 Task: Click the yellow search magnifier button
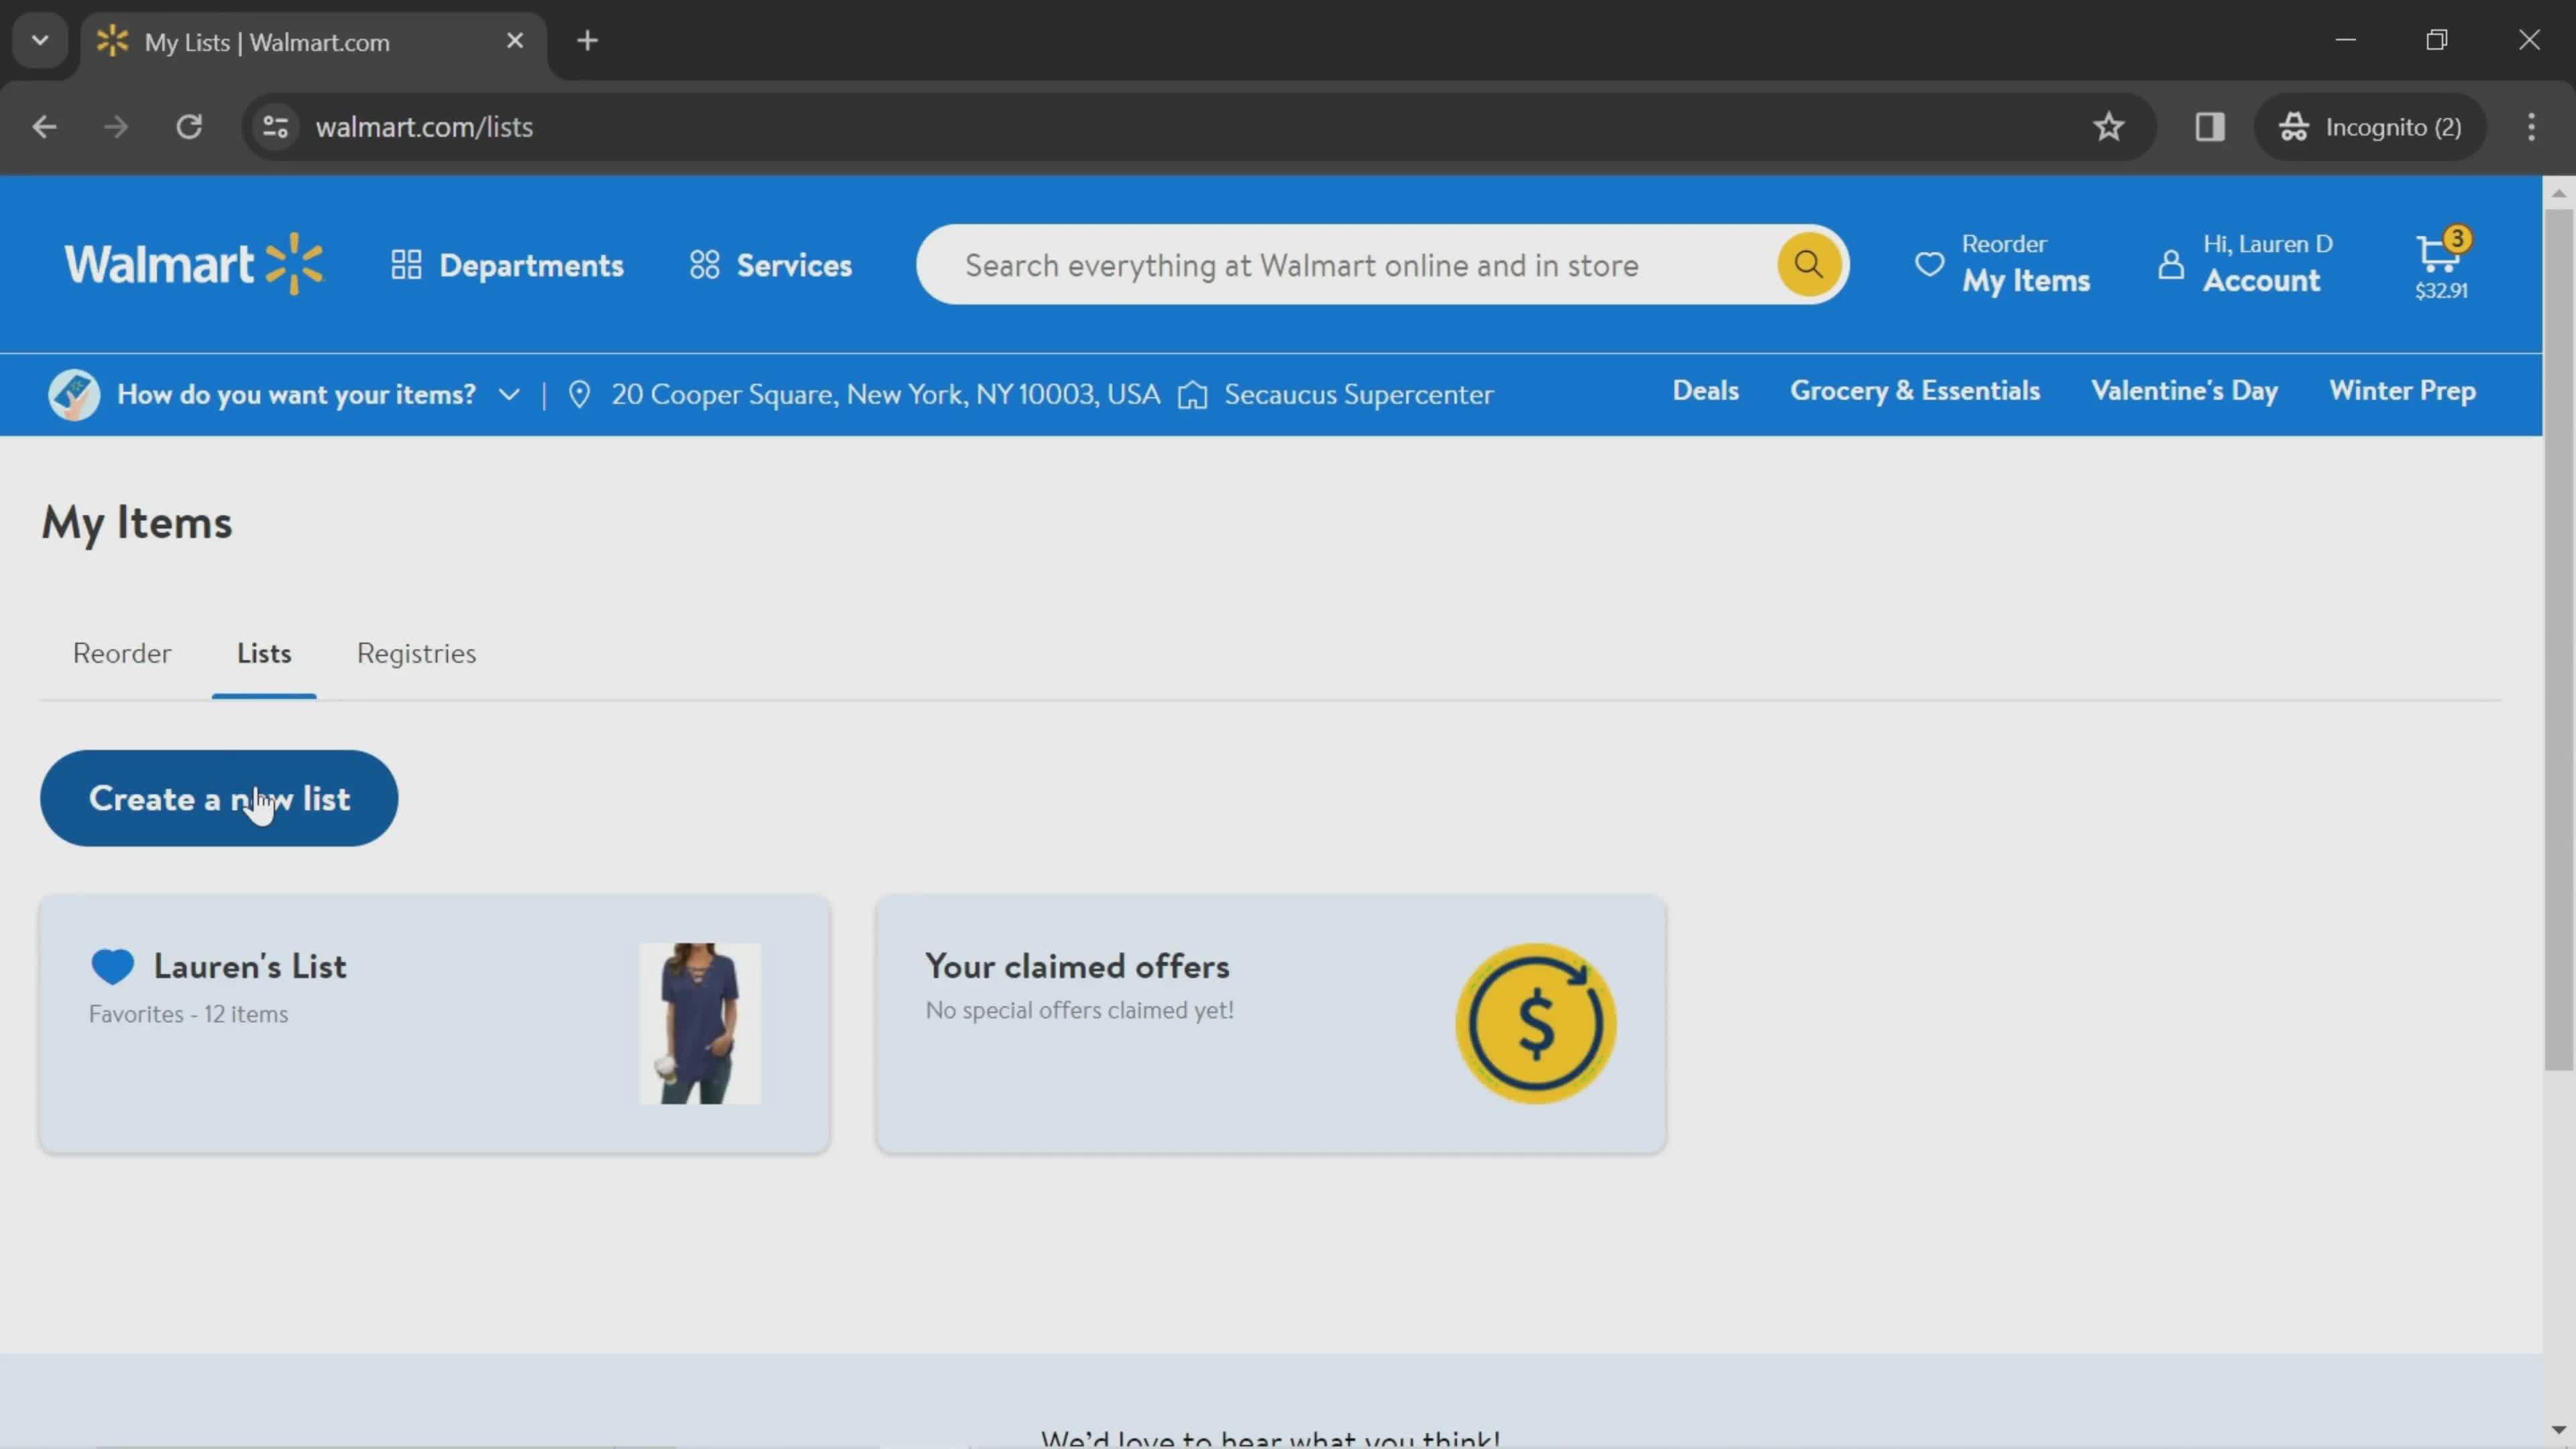coord(1808,264)
